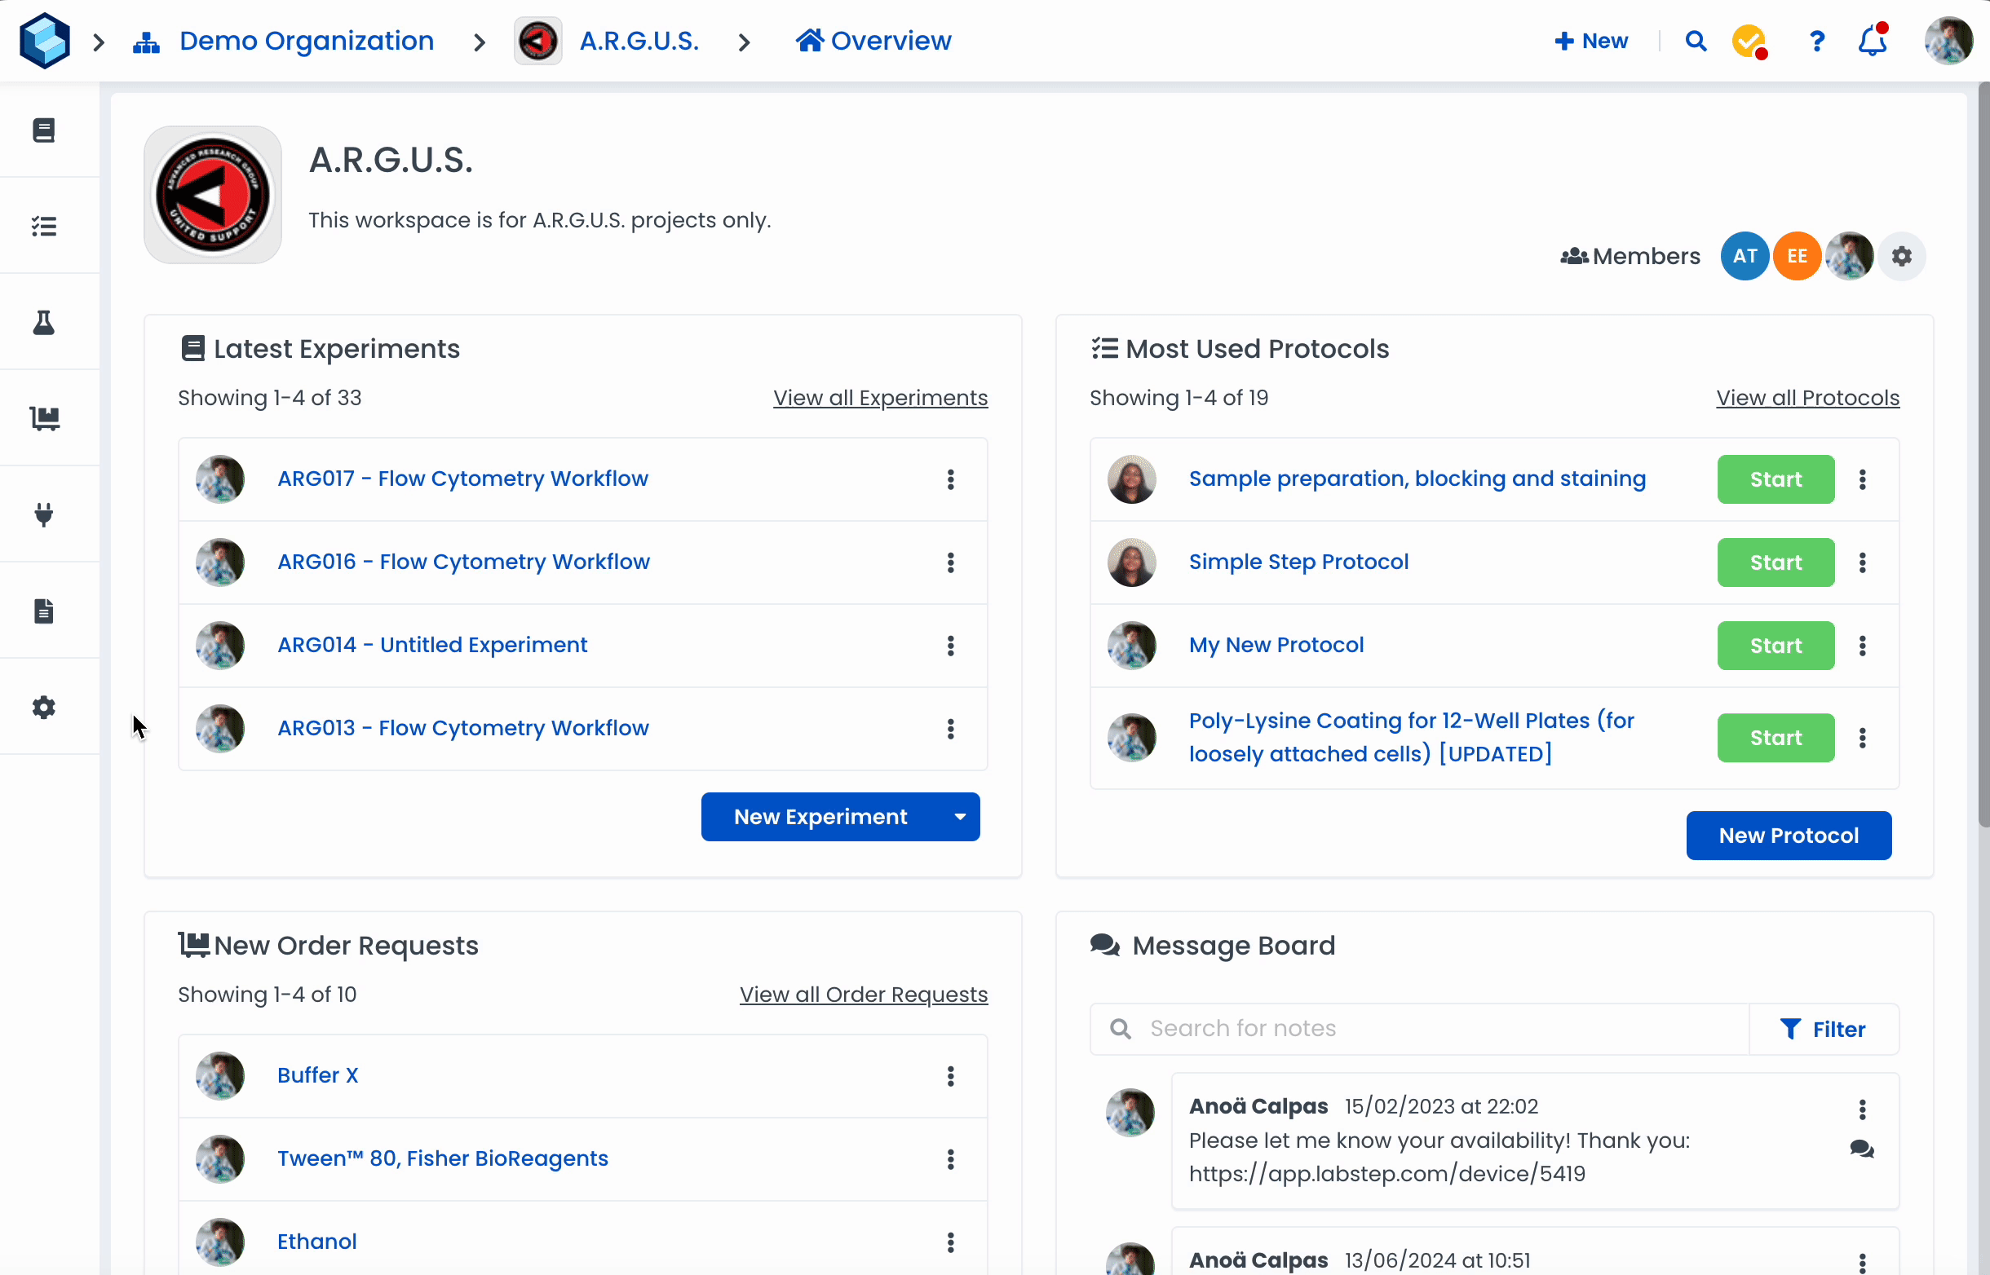Follow the View all Experiments link
1990x1275 pixels.
point(880,398)
